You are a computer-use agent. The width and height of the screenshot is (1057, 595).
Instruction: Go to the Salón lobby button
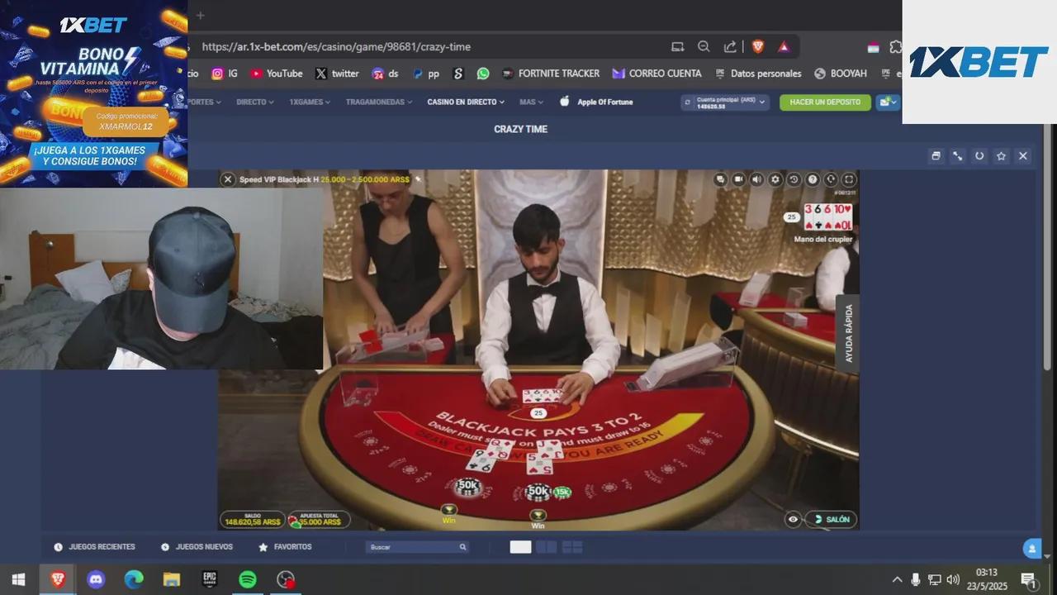click(832, 519)
